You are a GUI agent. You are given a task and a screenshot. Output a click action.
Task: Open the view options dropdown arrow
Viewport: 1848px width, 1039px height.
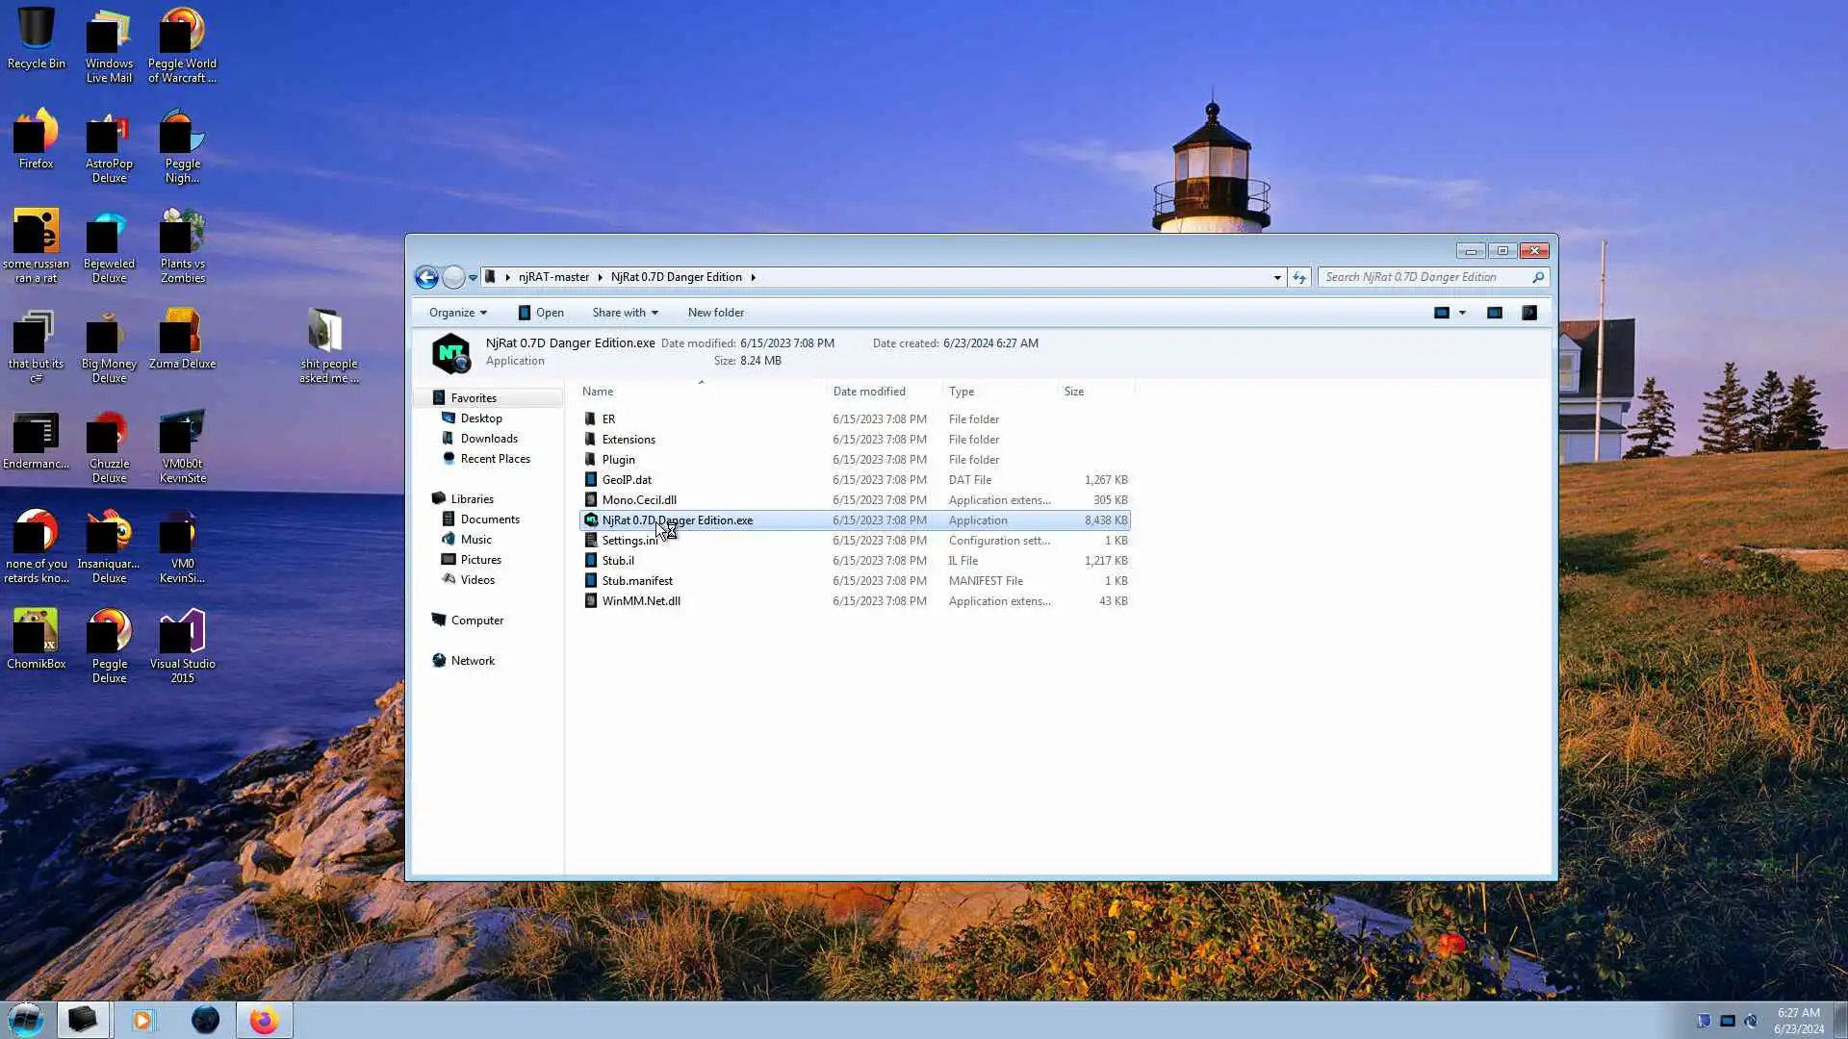[1462, 313]
